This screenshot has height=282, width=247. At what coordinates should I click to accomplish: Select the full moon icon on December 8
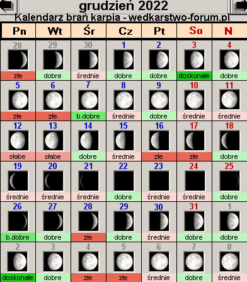pyautogui.click(x=123, y=100)
